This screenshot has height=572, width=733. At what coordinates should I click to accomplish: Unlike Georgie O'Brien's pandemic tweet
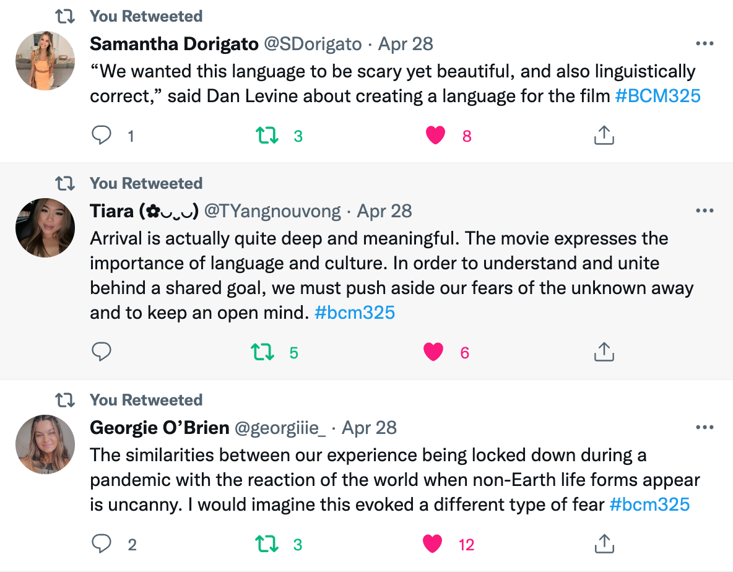coord(433,544)
